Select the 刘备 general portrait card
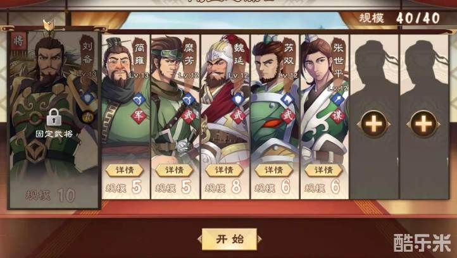Screen dimensions: 457x258 (54, 120)
